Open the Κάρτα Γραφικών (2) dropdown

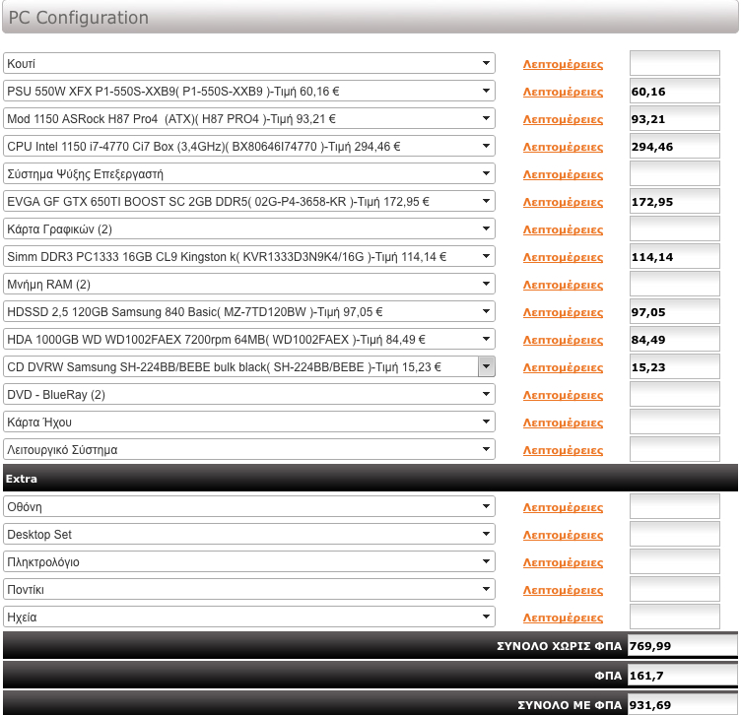[249, 228]
